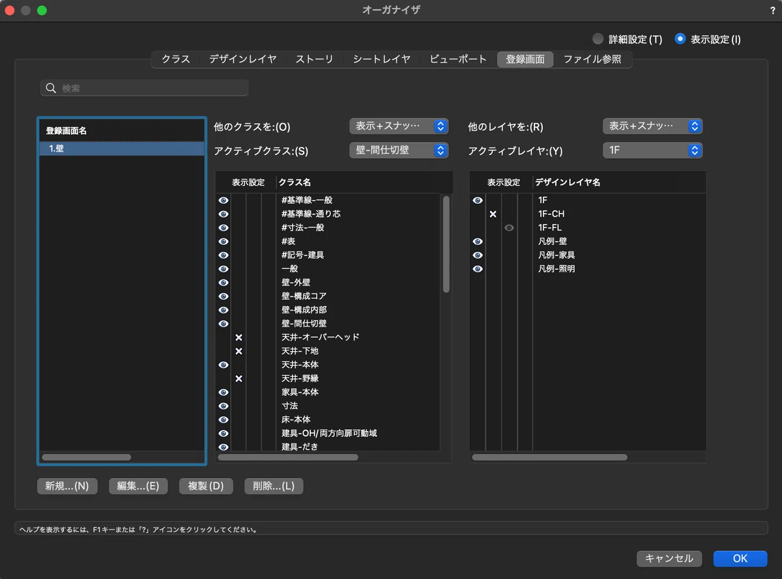782x579 pixels.
Task: Select saved view 1.壁 in list
Action: 122,148
